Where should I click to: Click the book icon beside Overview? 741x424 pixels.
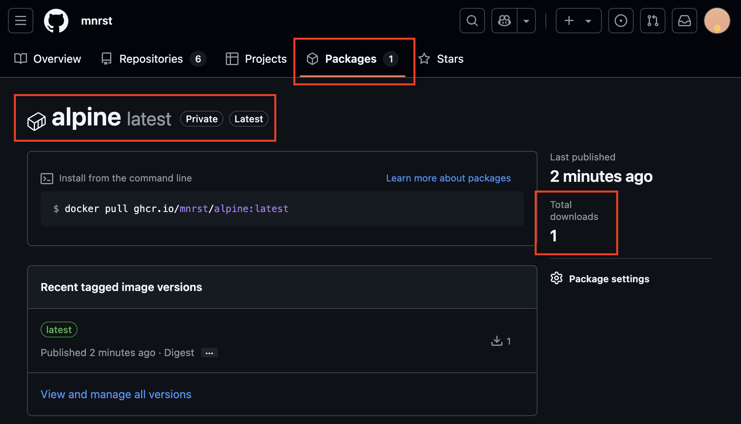[21, 59]
